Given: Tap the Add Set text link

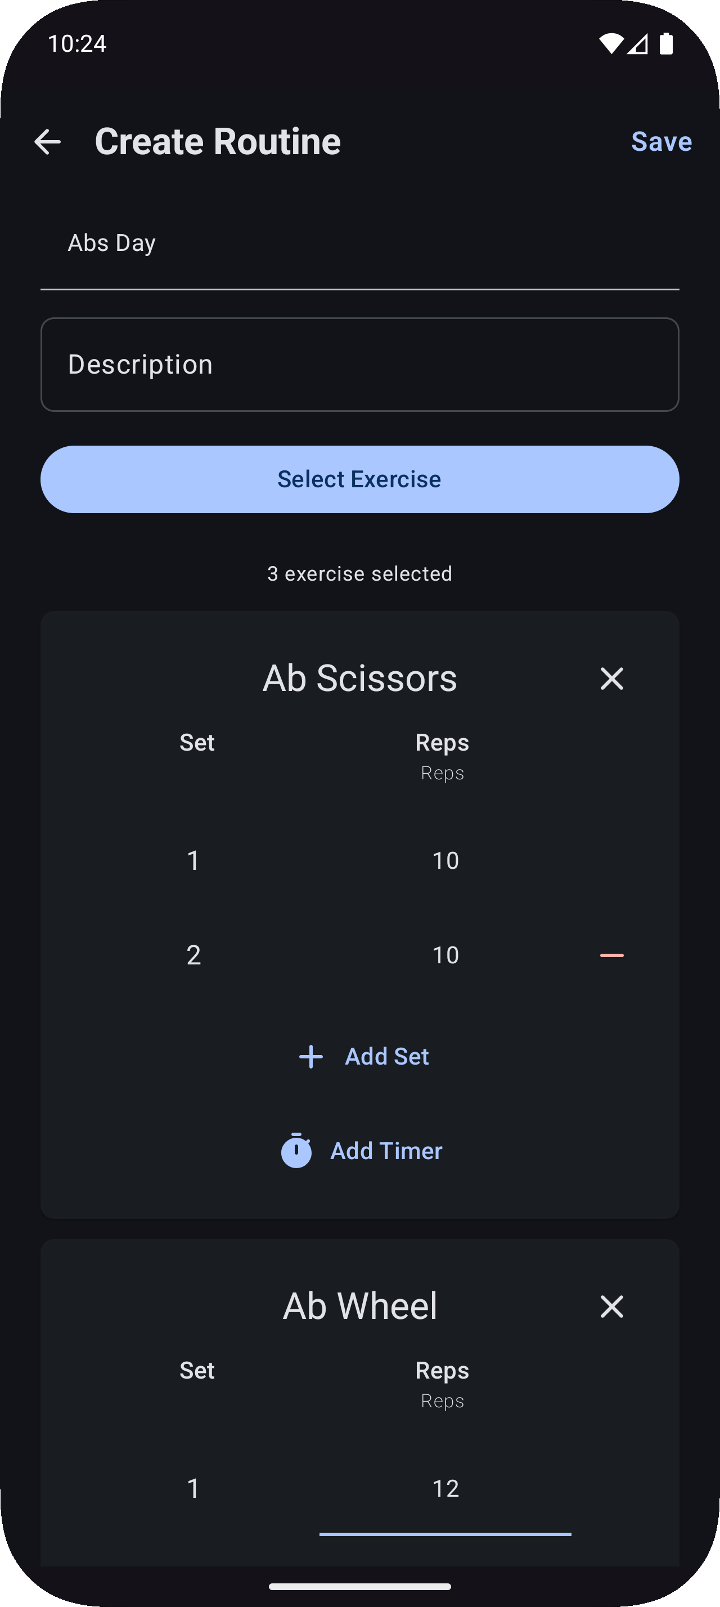Looking at the screenshot, I should tap(386, 1057).
